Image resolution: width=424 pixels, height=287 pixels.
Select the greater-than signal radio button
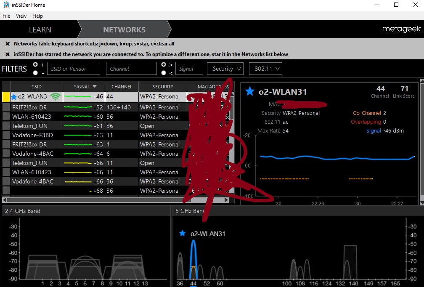(x=163, y=65)
